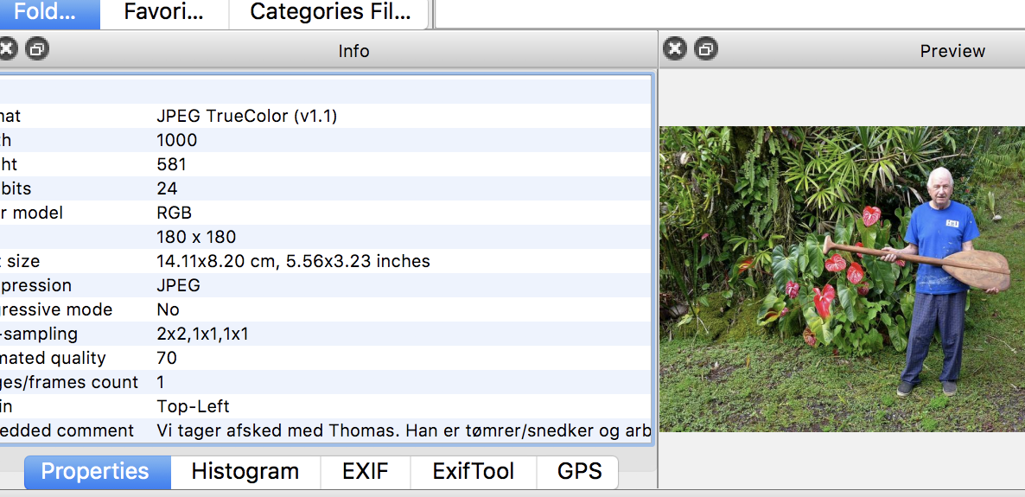View the ExifTool tab
This screenshot has width=1025, height=497.
473,472
